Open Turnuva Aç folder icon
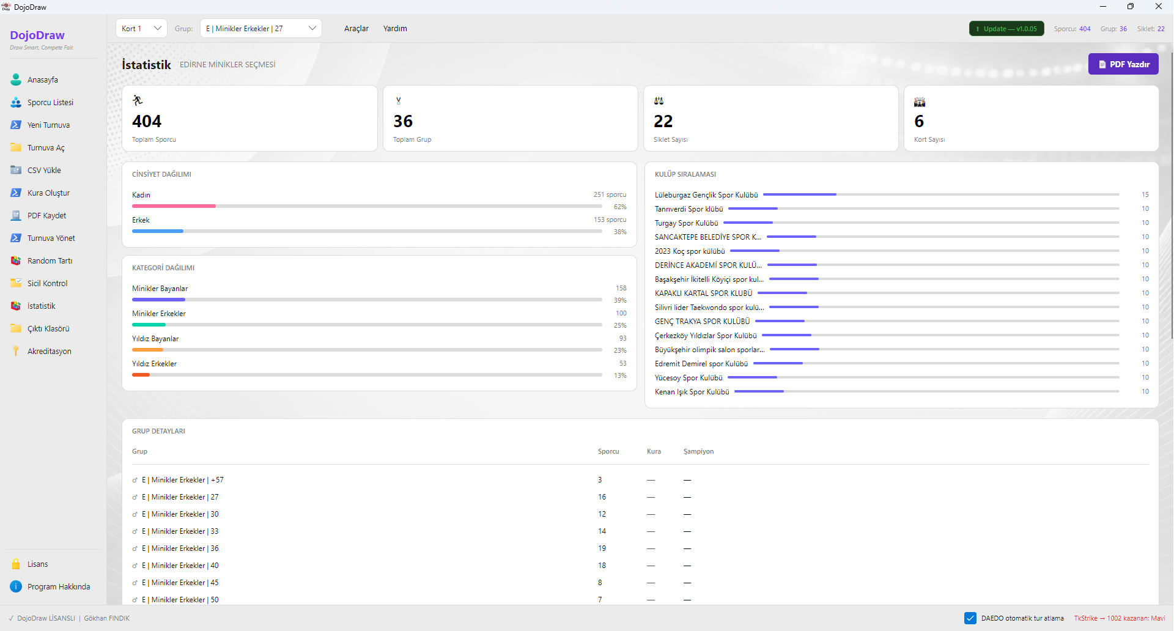1174x631 pixels. pyautogui.click(x=16, y=147)
